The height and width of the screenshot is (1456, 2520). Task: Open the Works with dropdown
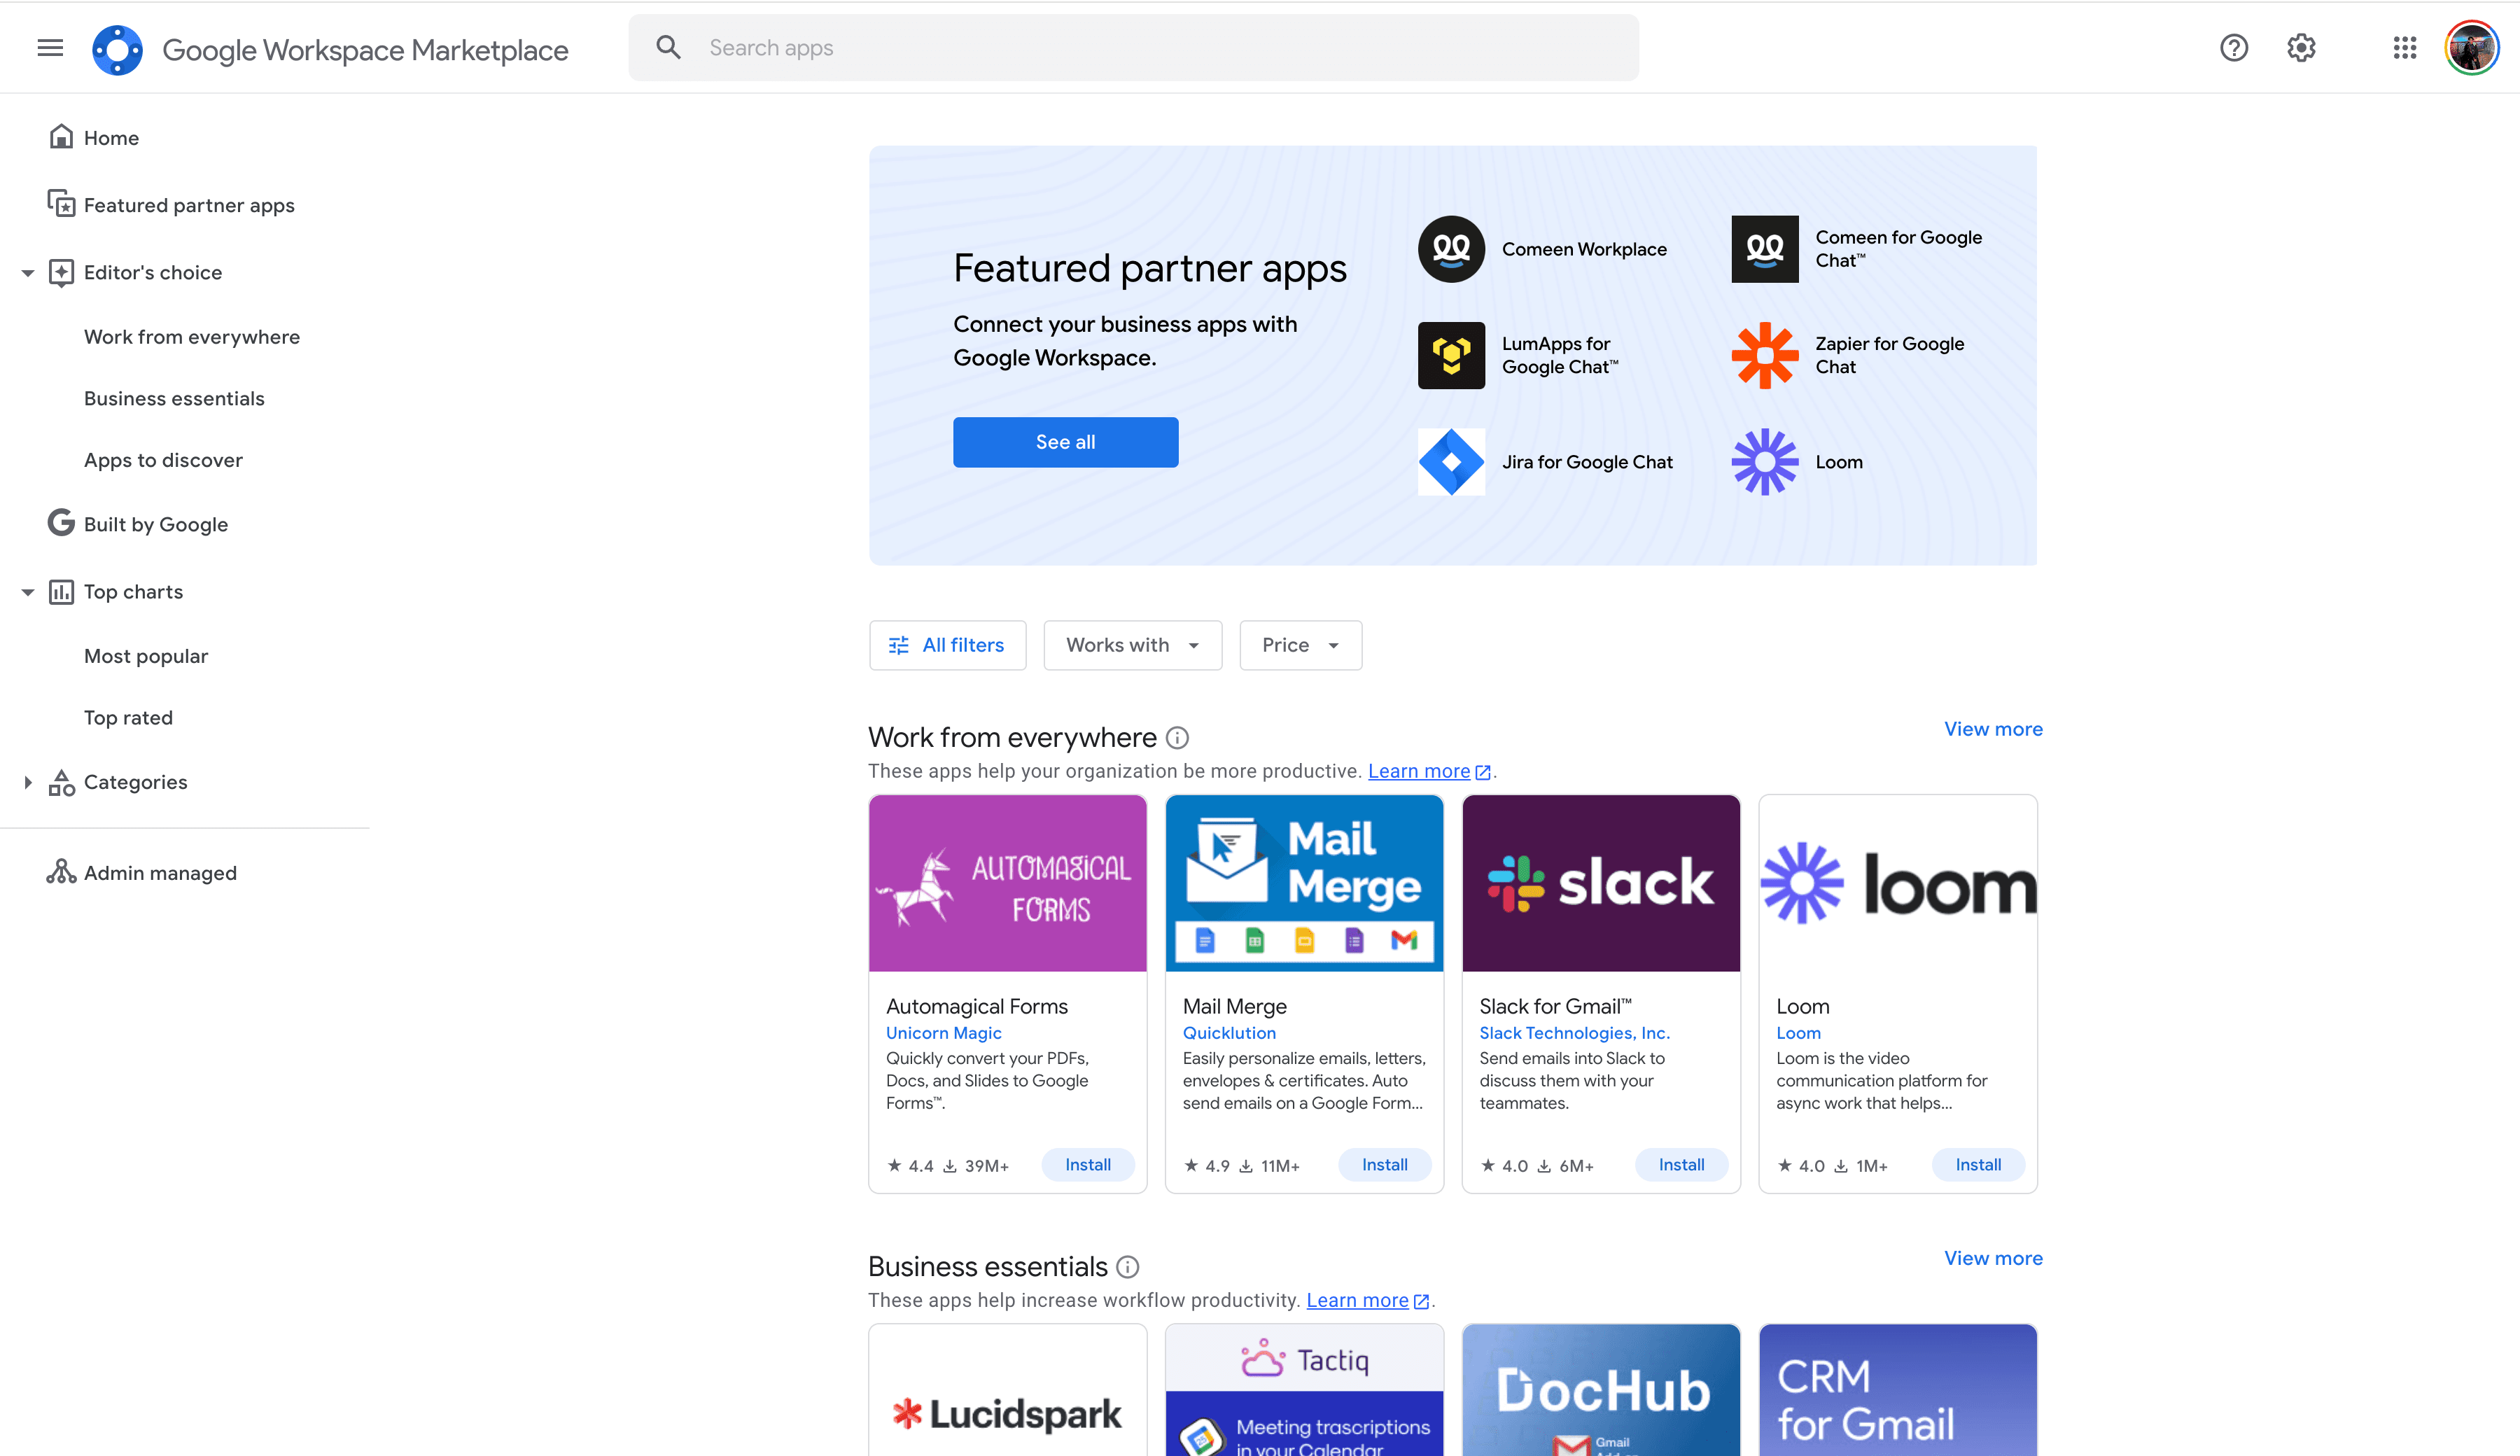1132,645
